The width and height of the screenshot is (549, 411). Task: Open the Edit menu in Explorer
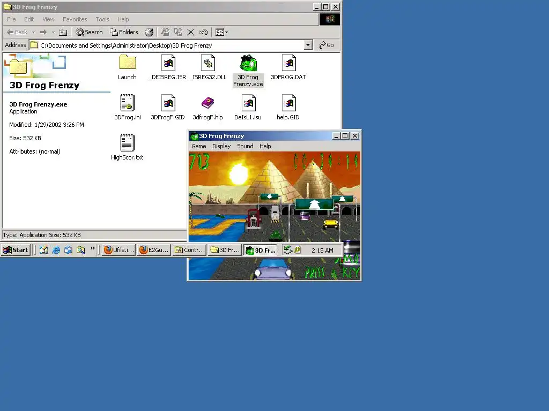[29, 19]
